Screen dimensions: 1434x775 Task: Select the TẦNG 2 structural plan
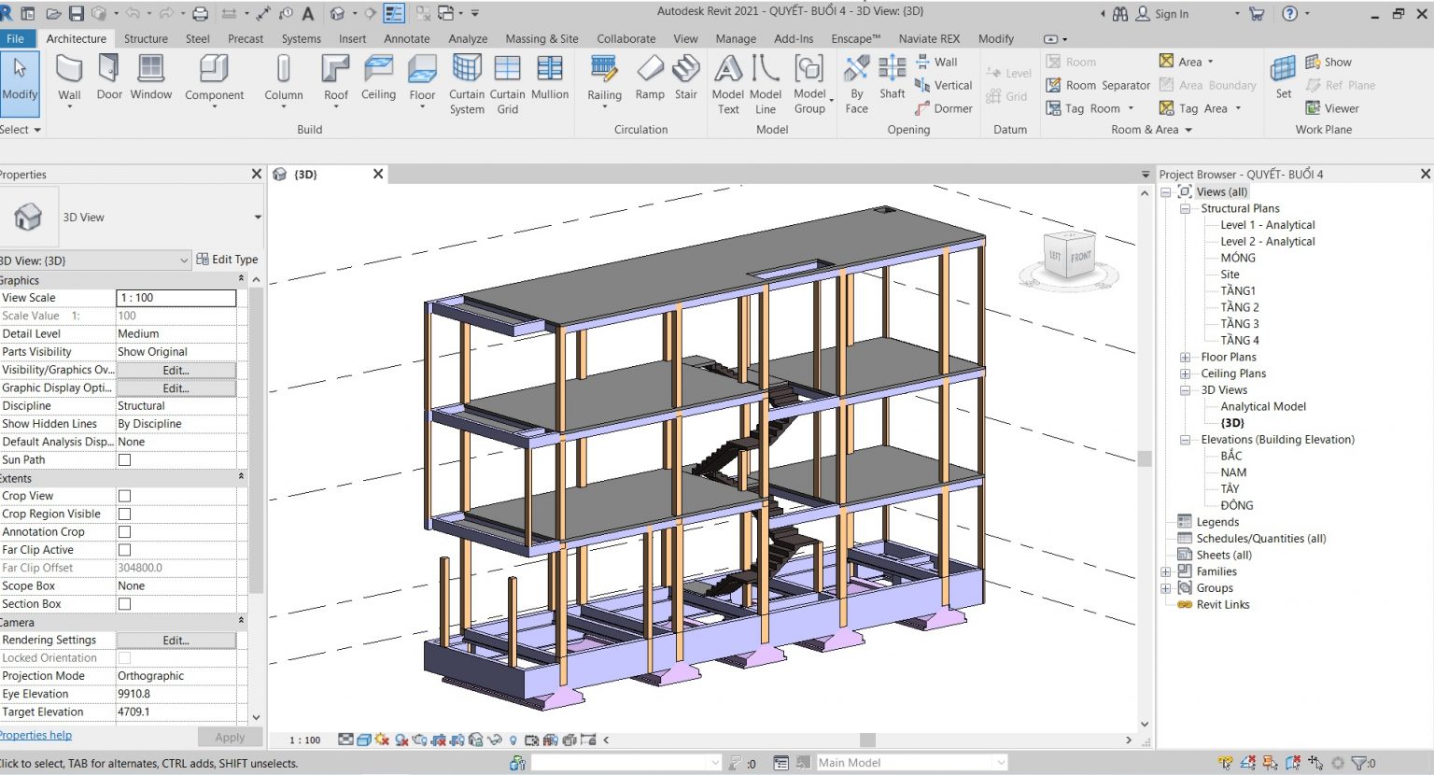click(1240, 306)
